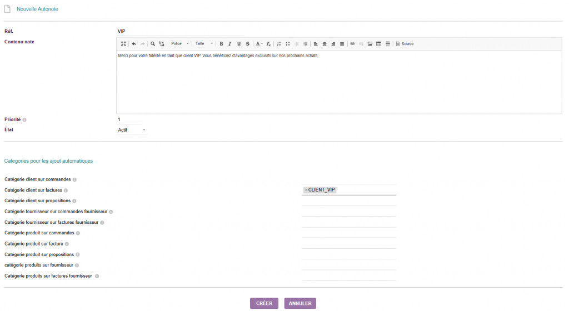Open the find tool in editor toolbar
Screen dimensions: 569x311
tap(153, 44)
